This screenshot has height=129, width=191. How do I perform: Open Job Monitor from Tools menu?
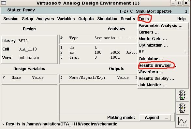point(163,85)
